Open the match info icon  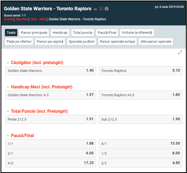(107, 9)
